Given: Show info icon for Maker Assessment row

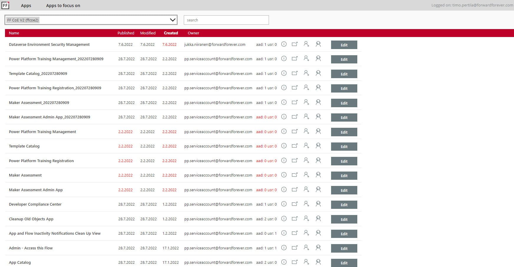Looking at the screenshot, I should (x=284, y=175).
